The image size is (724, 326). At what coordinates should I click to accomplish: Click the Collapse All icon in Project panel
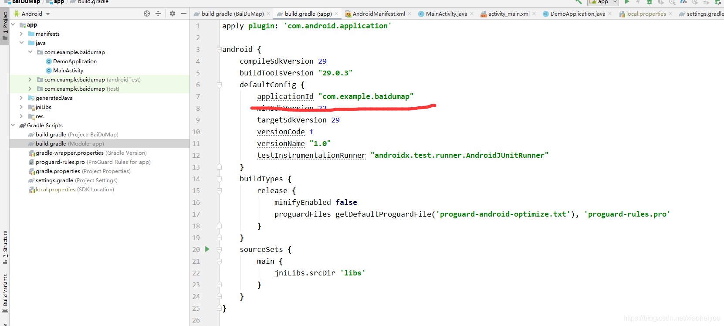[158, 14]
